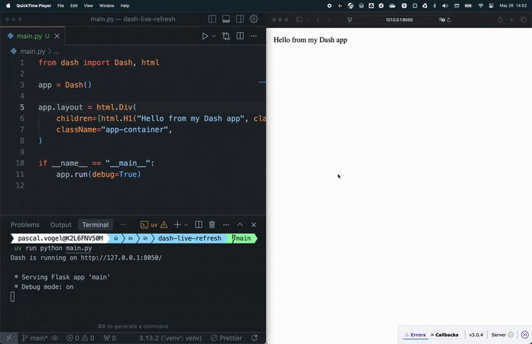Image resolution: width=532 pixels, height=344 pixels.
Task: Click the http://127.0.0.1:8050/ link in the terminal
Action: tap(121, 258)
